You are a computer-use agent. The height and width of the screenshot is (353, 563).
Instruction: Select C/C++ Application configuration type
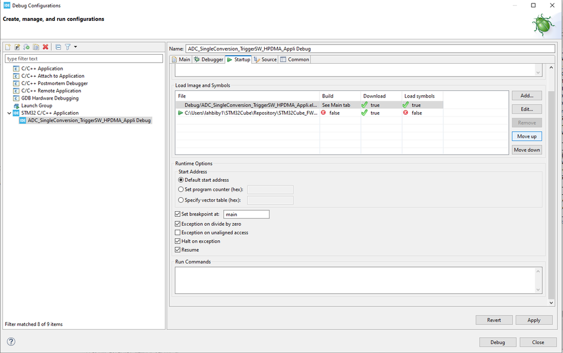tap(42, 69)
